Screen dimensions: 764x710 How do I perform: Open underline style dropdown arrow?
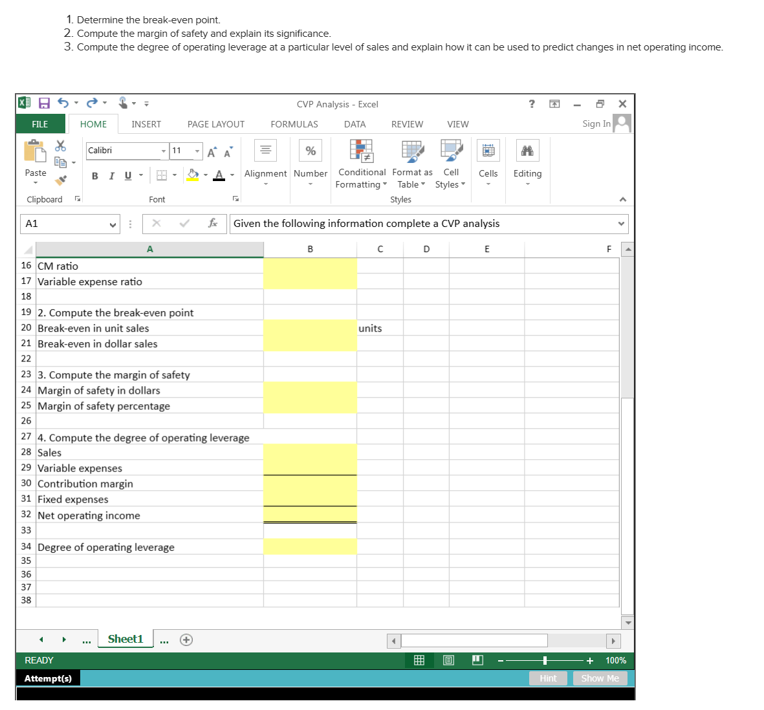tap(141, 175)
